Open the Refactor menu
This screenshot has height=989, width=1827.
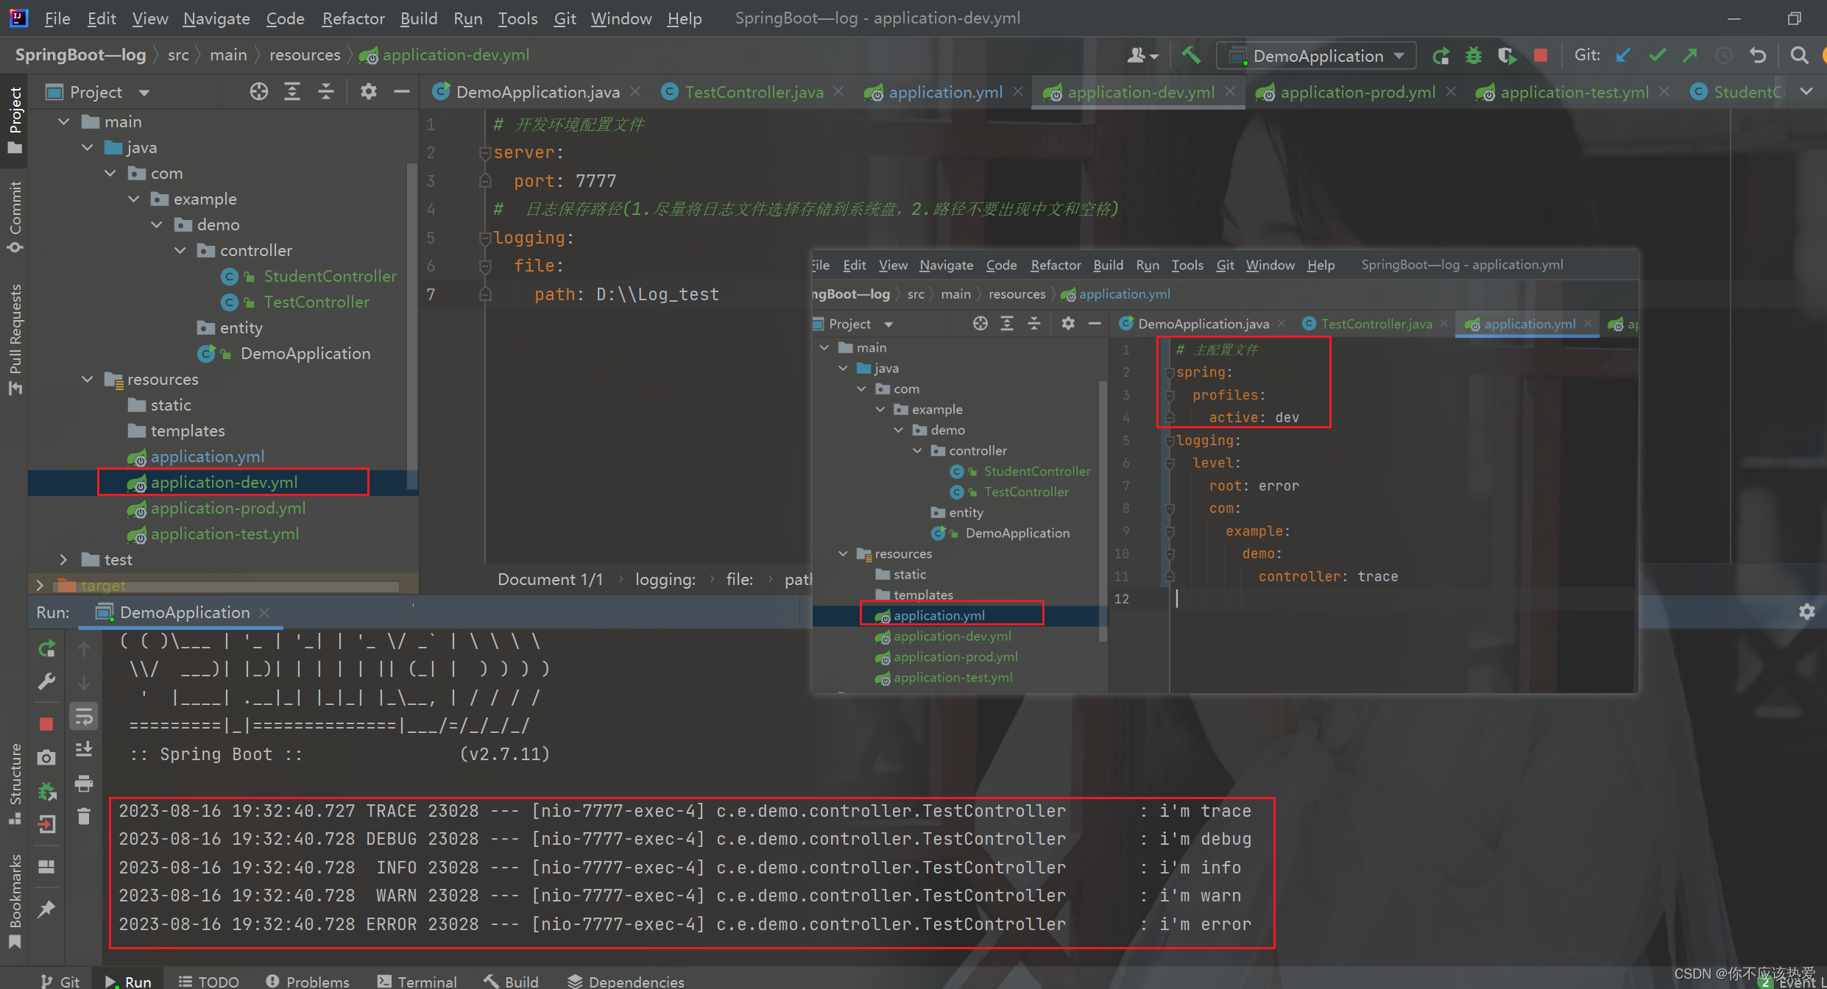pyautogui.click(x=353, y=18)
